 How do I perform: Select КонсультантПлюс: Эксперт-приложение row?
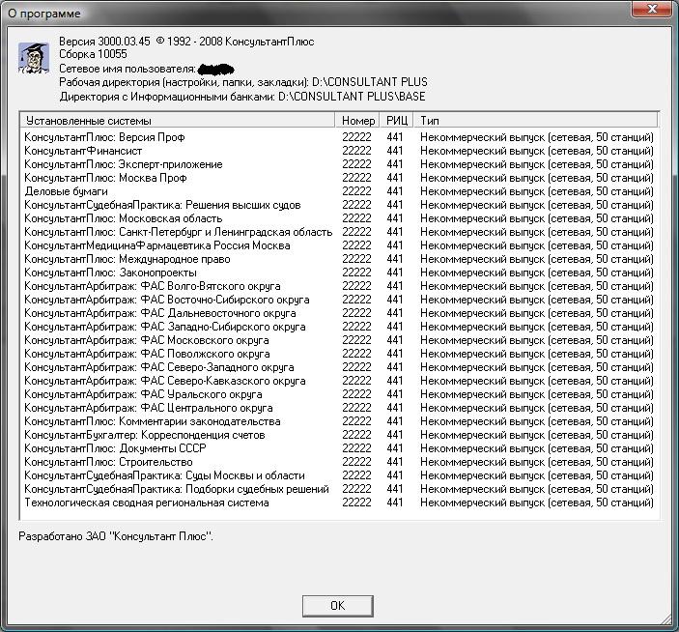(339, 164)
